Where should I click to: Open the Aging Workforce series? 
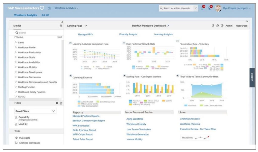pyautogui.click(x=135, y=119)
